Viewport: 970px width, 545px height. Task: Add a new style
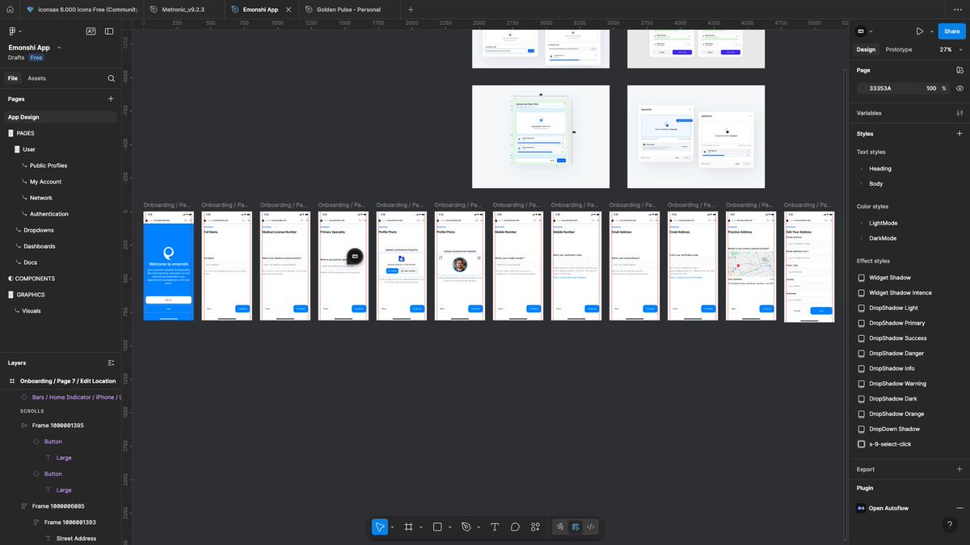click(x=959, y=133)
